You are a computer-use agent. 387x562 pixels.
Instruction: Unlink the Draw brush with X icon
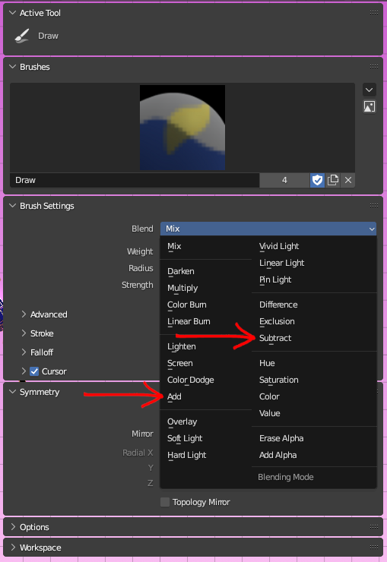(348, 180)
